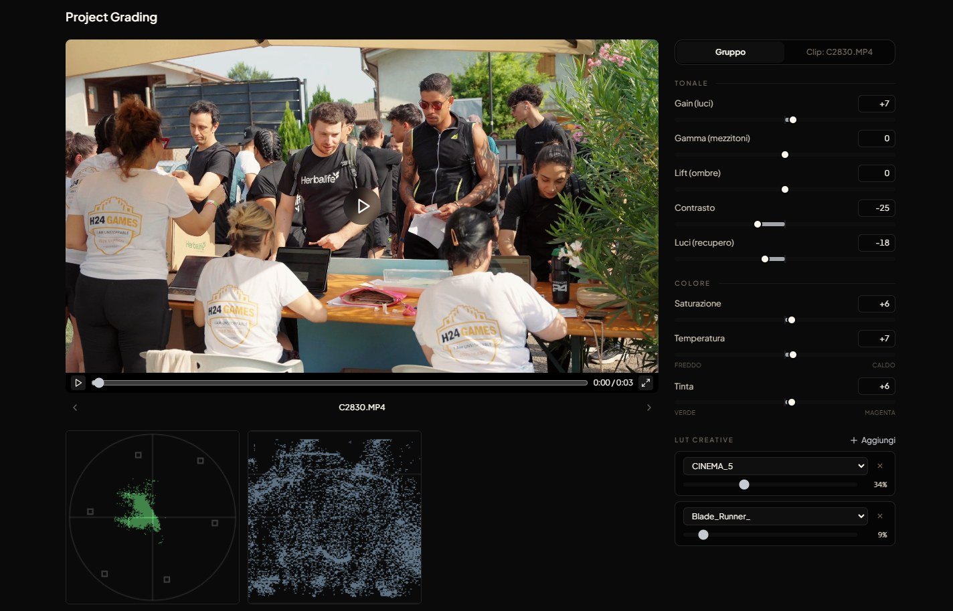
Task: Click the TONALE section header
Action: [x=691, y=84]
